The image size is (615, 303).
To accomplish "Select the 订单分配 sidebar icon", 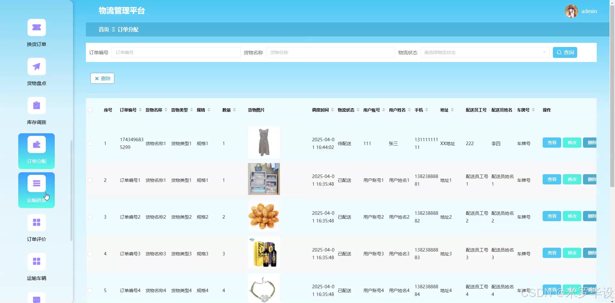I will (x=37, y=145).
